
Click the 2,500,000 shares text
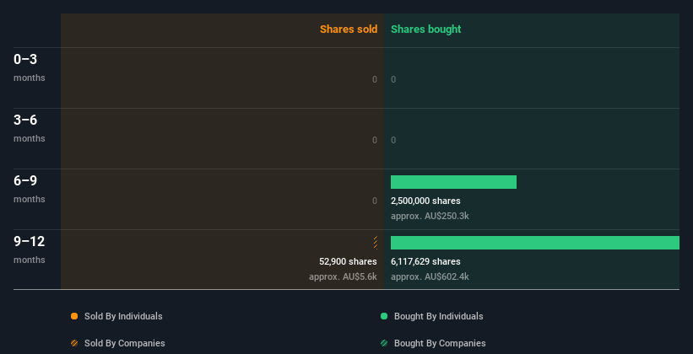[x=425, y=201]
